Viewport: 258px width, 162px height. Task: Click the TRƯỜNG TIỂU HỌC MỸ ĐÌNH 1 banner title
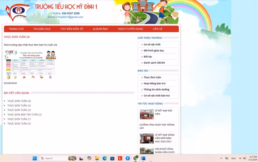[66, 7]
